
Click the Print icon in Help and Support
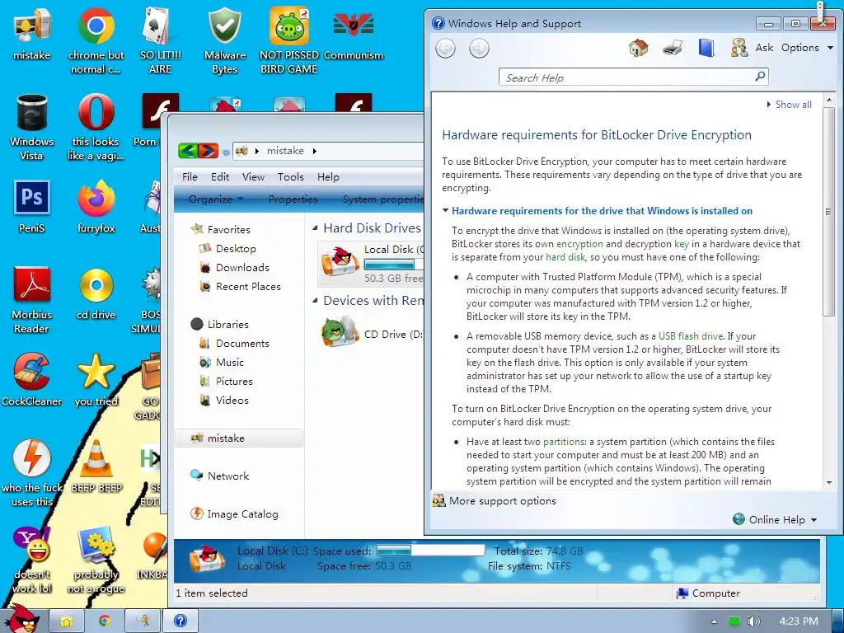coord(673,48)
